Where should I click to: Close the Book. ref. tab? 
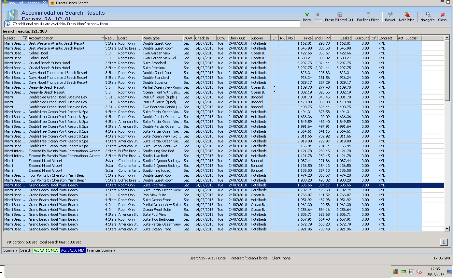(45, 3)
